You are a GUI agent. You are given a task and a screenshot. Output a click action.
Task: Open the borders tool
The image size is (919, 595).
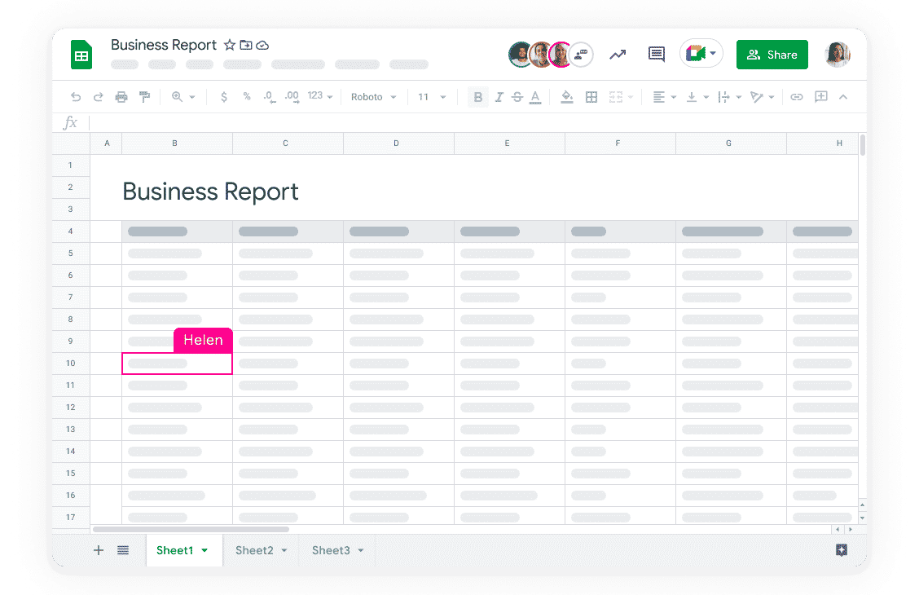coord(591,97)
